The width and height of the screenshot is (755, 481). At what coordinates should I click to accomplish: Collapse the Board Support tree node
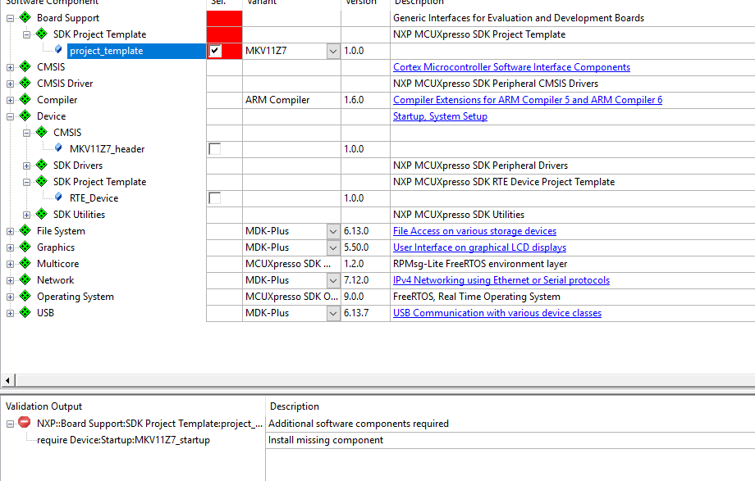coord(10,19)
